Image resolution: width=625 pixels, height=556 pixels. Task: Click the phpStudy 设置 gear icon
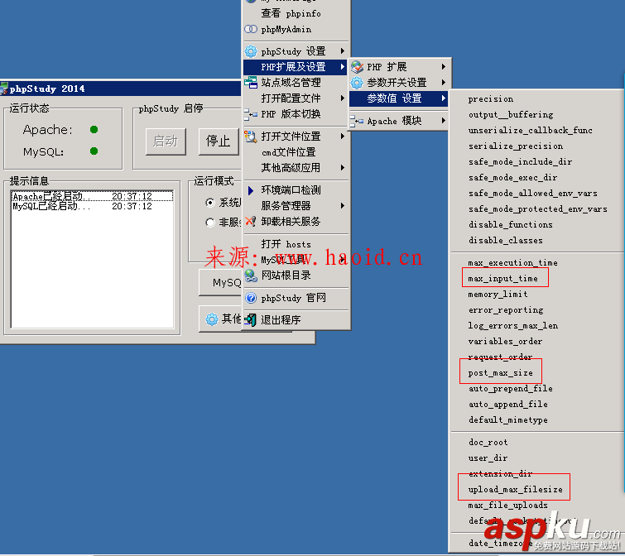click(251, 51)
